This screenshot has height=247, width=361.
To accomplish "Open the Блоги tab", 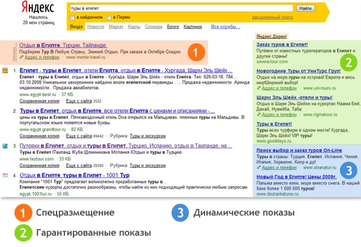I will pyautogui.click(x=173, y=26).
